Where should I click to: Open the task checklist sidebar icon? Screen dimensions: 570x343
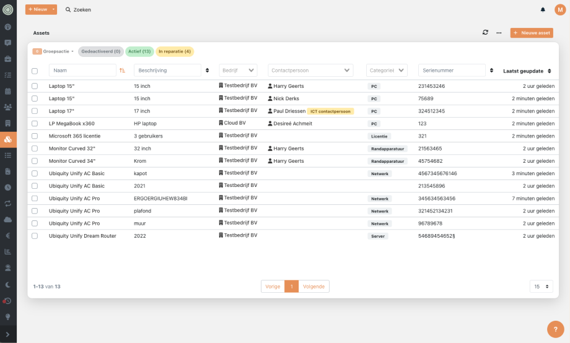click(x=7, y=75)
